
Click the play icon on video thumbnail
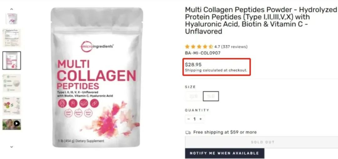point(17,123)
